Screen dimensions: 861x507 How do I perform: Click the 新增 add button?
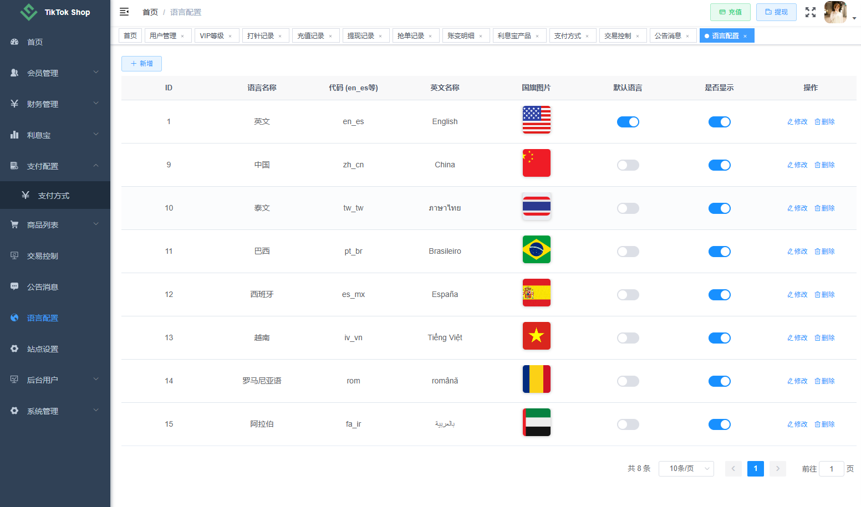click(x=141, y=64)
